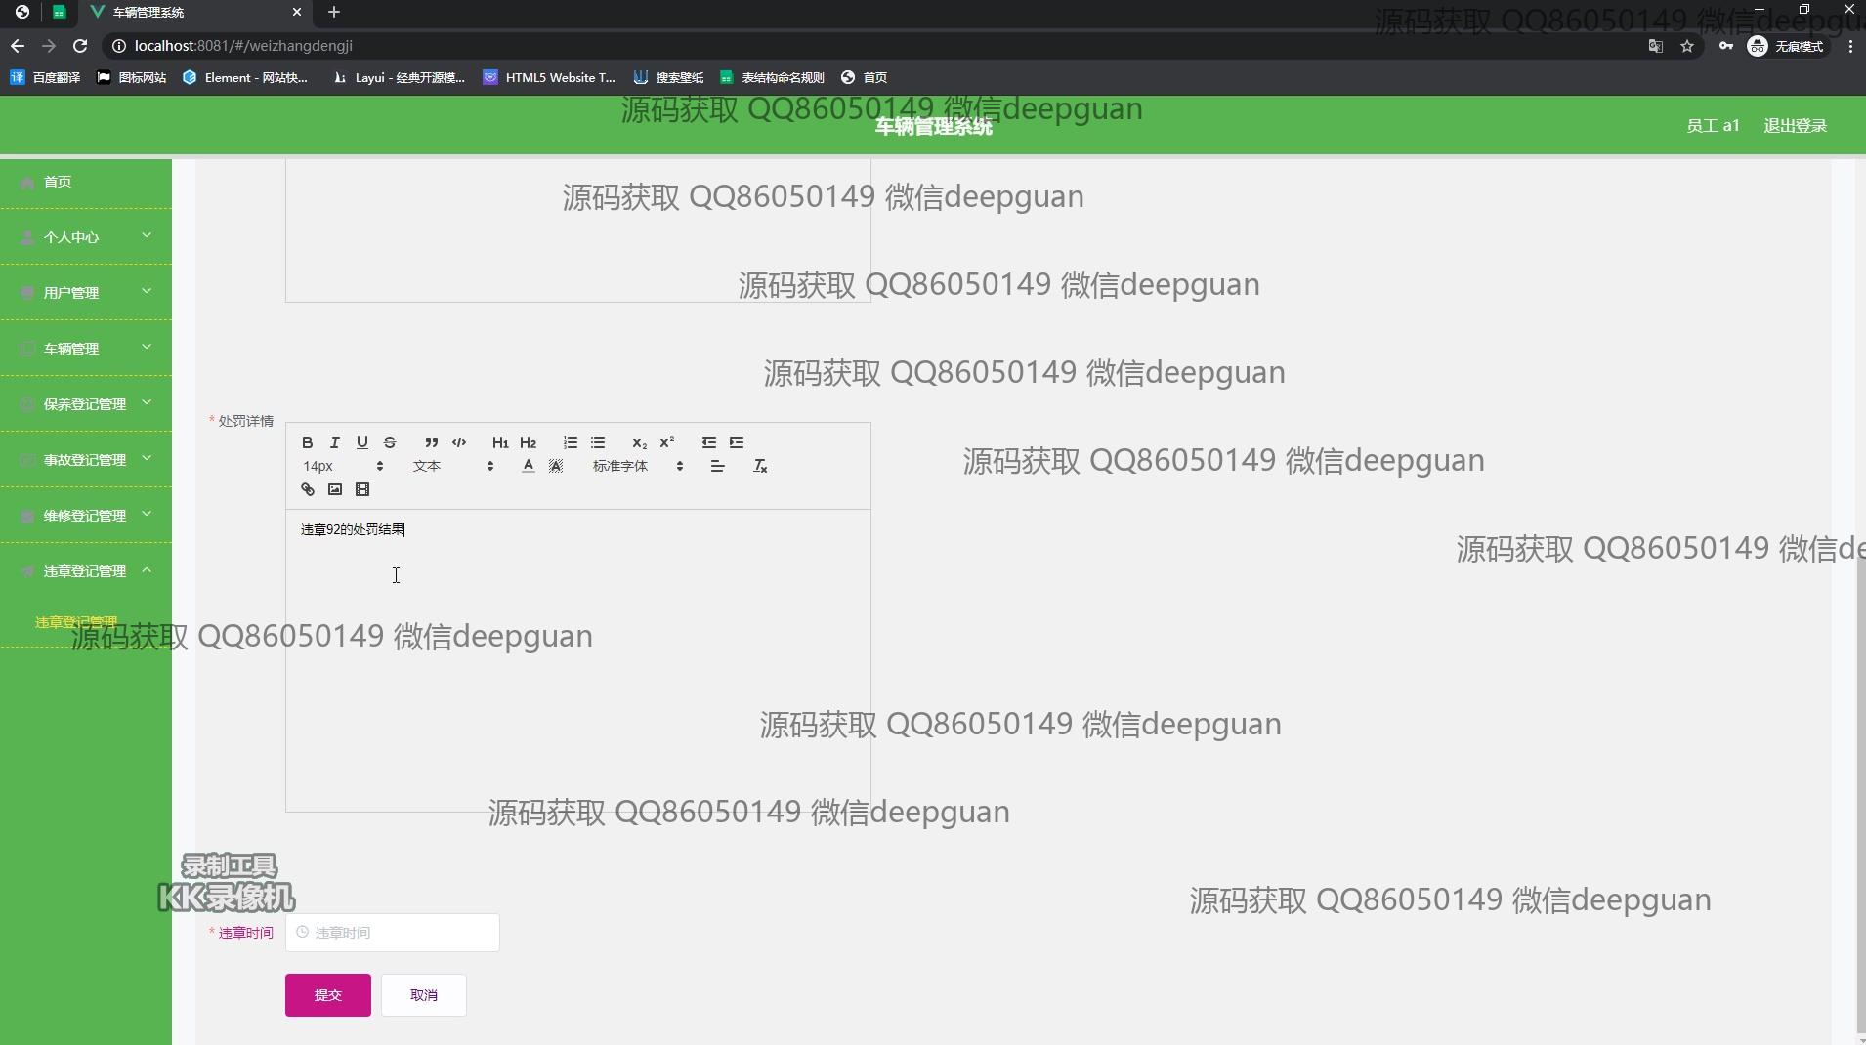Click the 提交 submit button
1866x1045 pixels.
327,995
